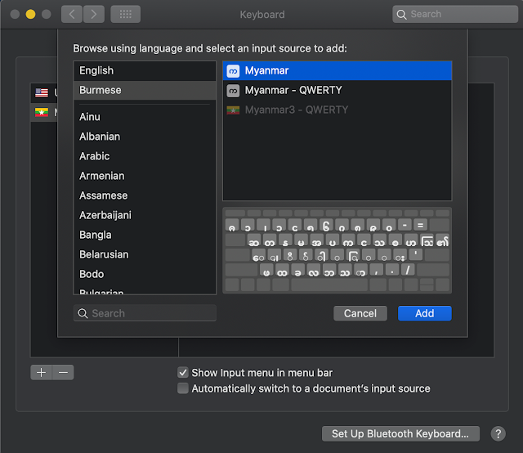Click the Search field in window title bar
The image size is (523, 453).
coord(454,14)
